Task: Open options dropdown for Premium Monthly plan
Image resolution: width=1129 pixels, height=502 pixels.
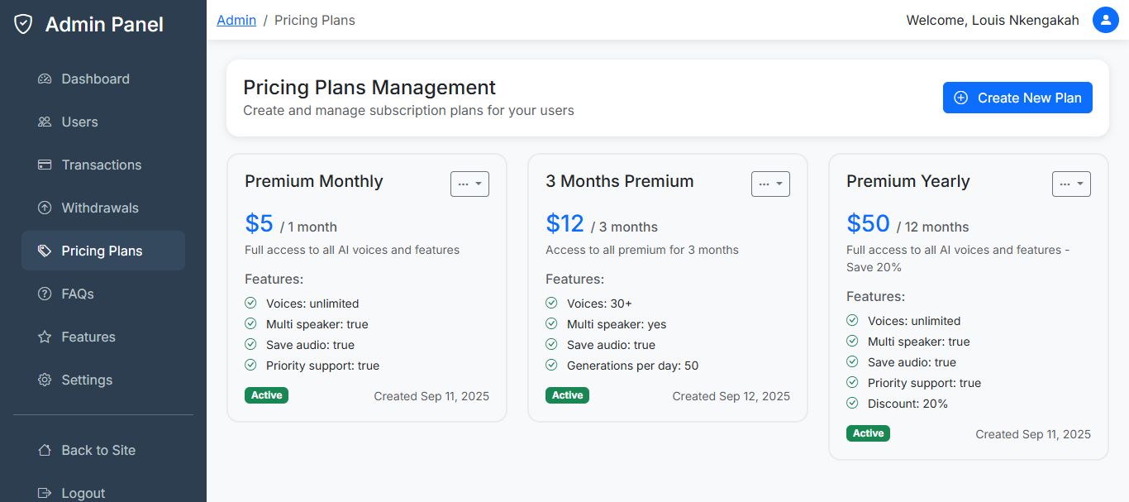Action: pos(469,184)
